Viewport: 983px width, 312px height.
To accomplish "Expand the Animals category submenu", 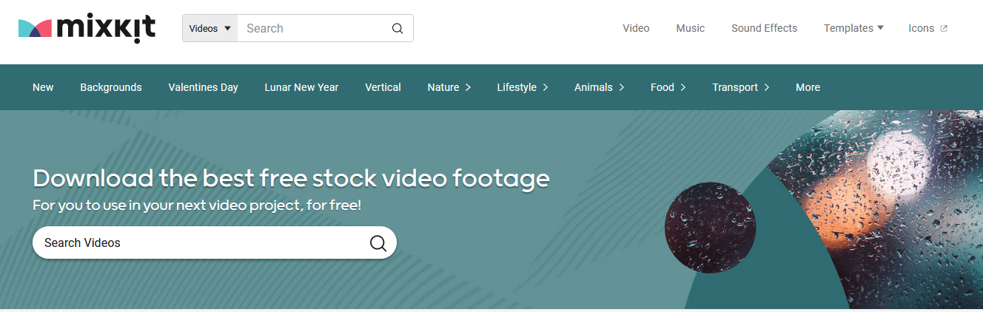I will tap(599, 87).
